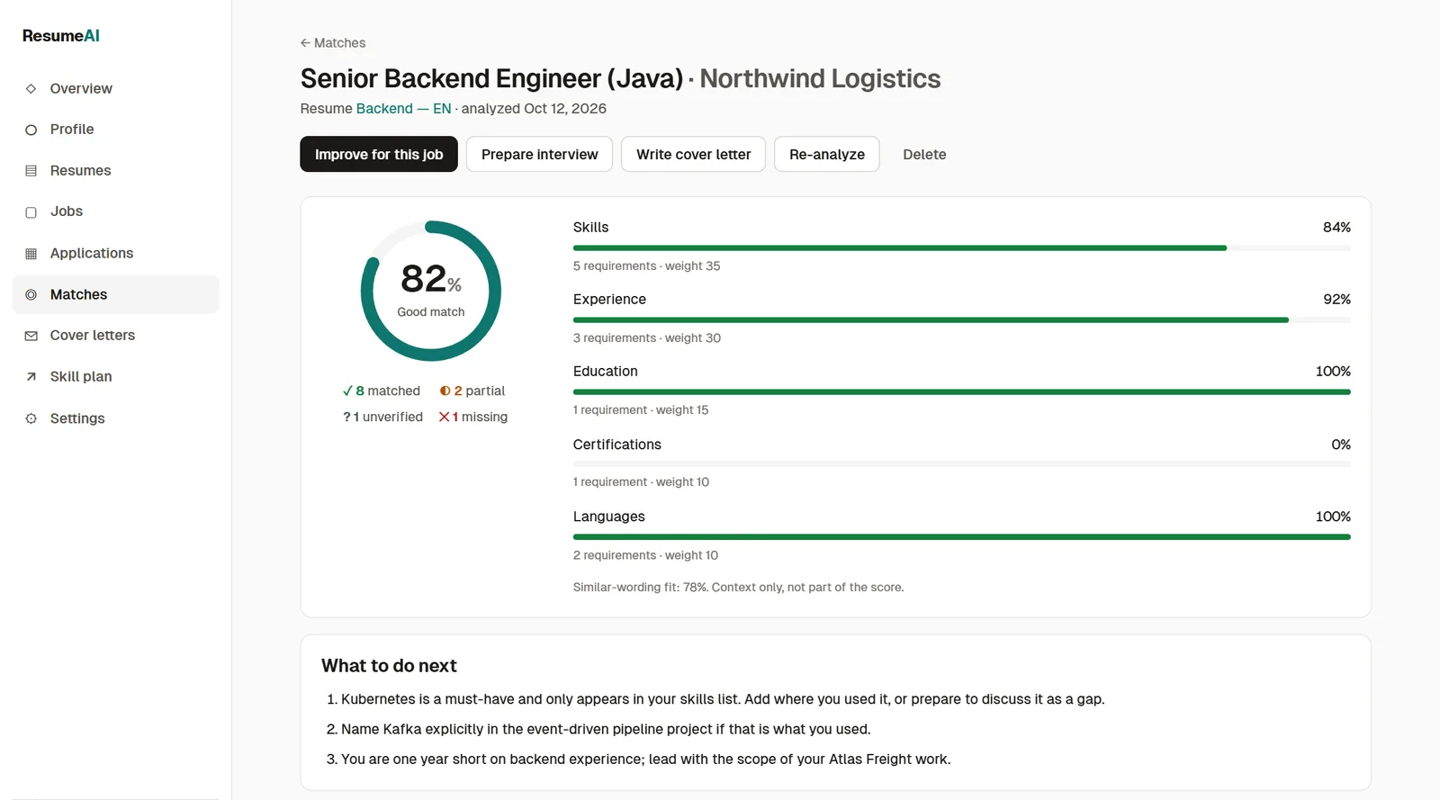Screen dimensions: 1440x800
Task: Open the Profile page
Action: coord(115,130)
